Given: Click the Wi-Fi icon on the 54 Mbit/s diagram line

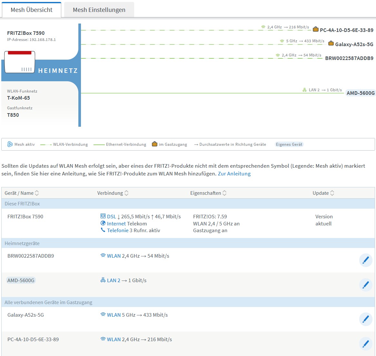Looking at the screenshot, I should pos(278,55).
